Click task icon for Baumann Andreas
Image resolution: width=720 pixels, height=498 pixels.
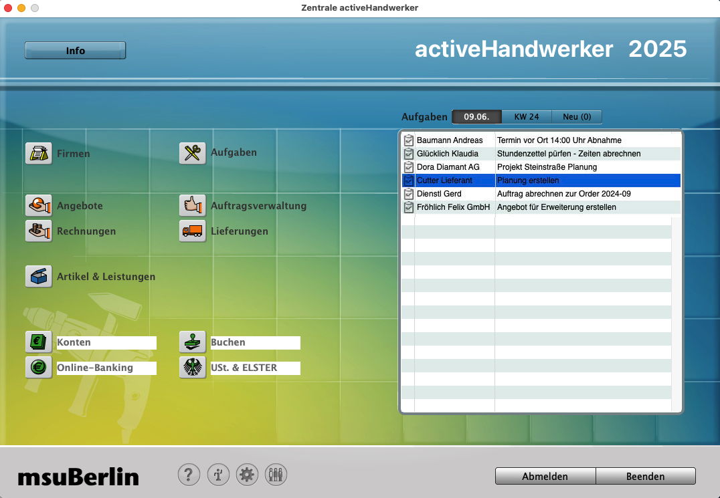[408, 140]
